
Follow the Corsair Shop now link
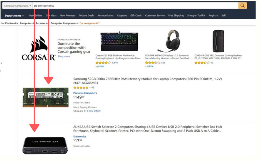click(x=64, y=56)
